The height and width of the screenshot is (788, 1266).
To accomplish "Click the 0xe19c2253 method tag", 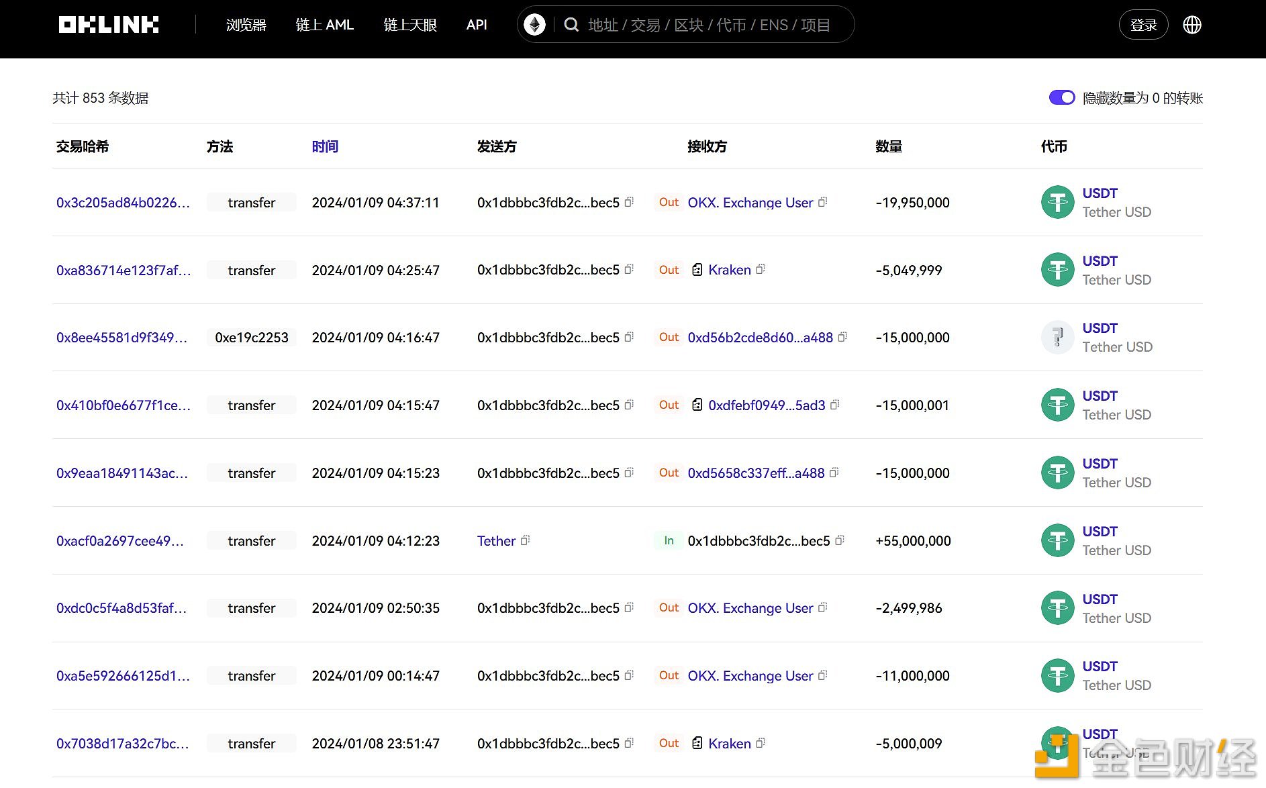I will (252, 337).
